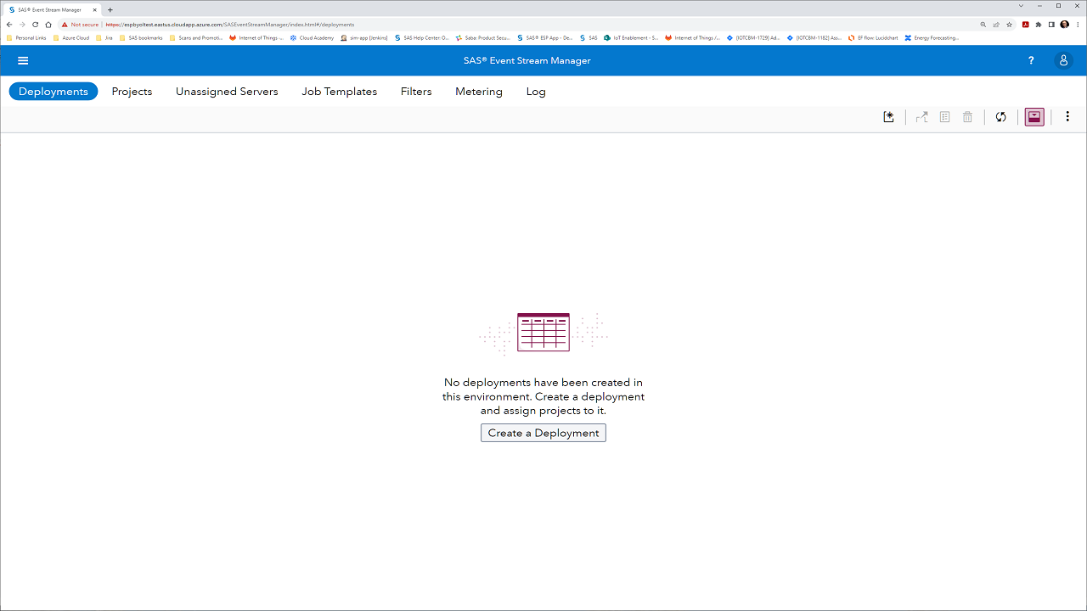
Task: Open the SAS ESP App bookmark
Action: point(544,37)
